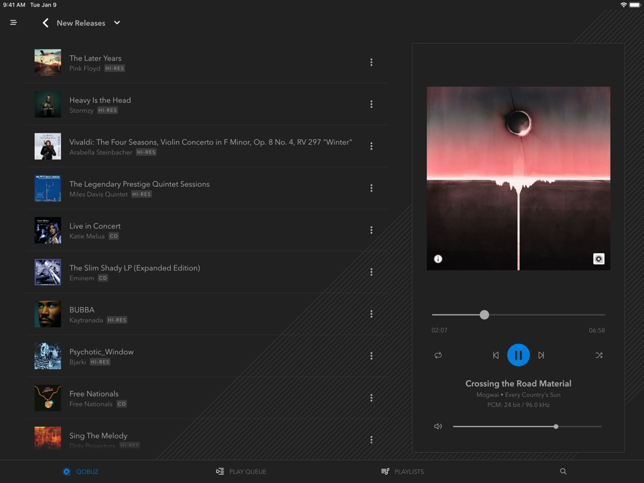Select 'The Legendary Prestige Quintet Sessions' title
The height and width of the screenshot is (483, 644).
[x=139, y=184]
